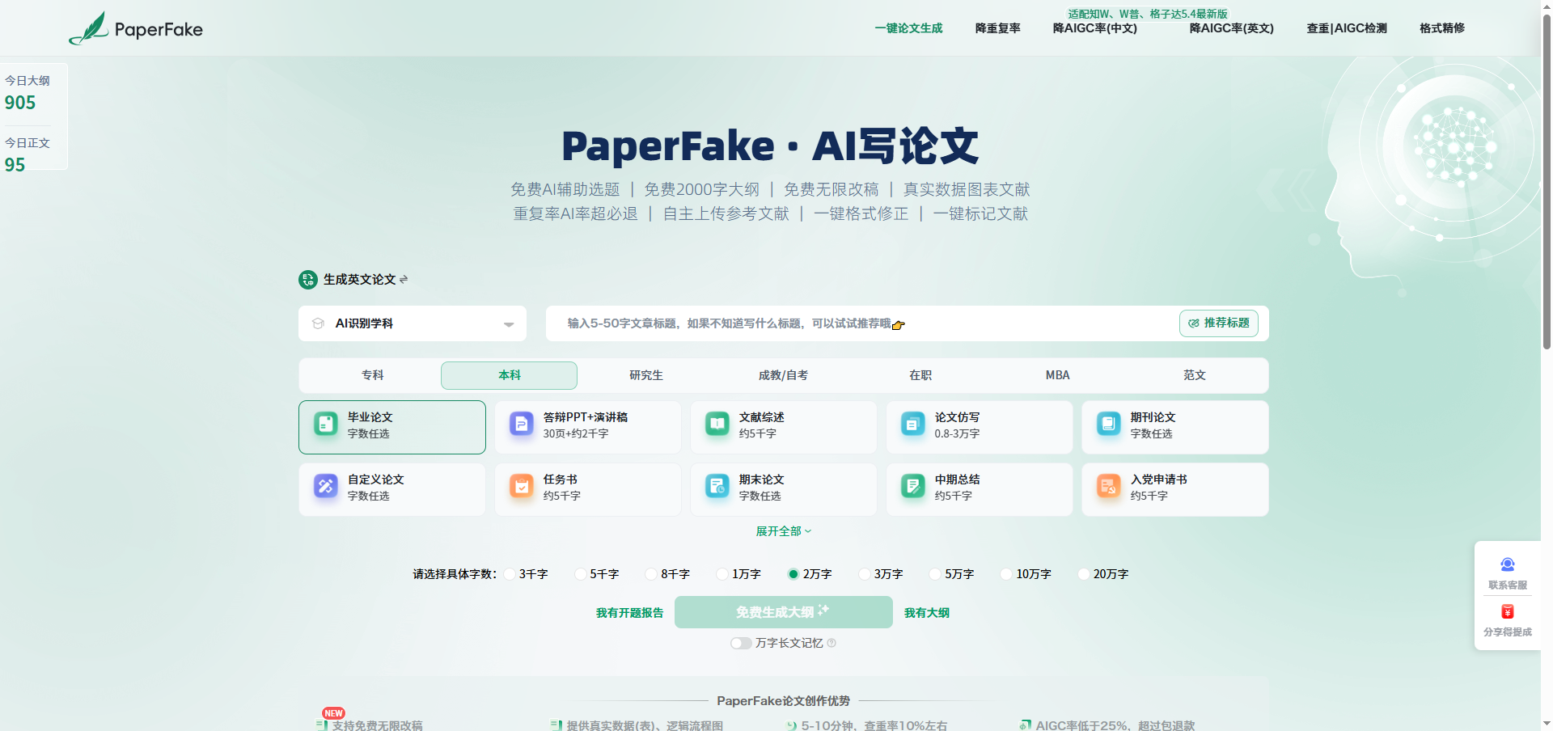Switch to the 本科 education tab
1553x731 pixels.
coord(509,375)
